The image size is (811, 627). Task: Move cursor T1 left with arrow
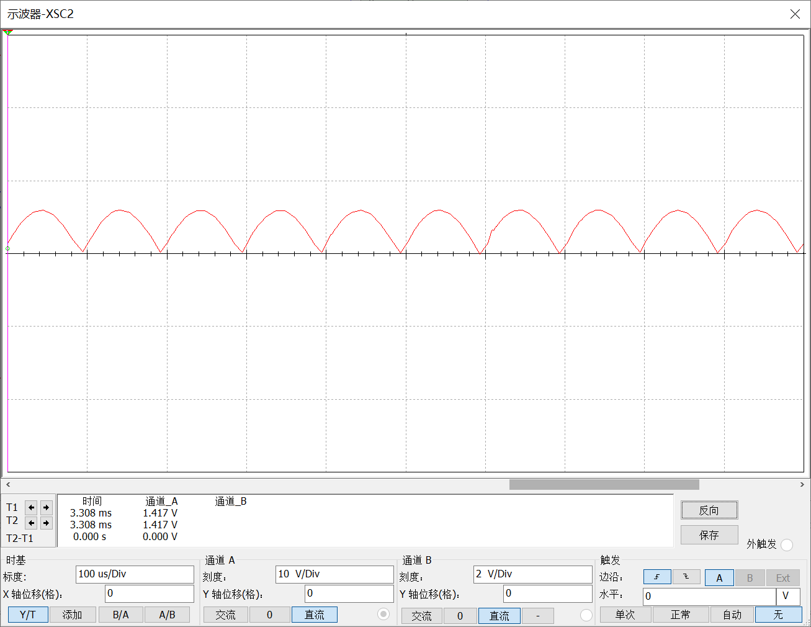coord(31,507)
